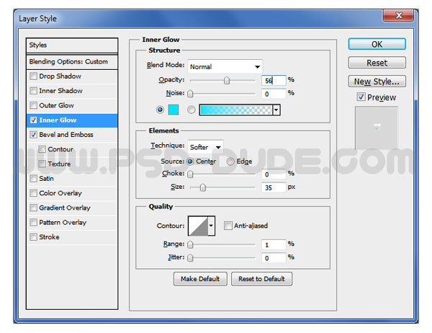Uncheck the Preview checkbox
Image resolution: width=432 pixels, height=333 pixels.
(x=361, y=97)
